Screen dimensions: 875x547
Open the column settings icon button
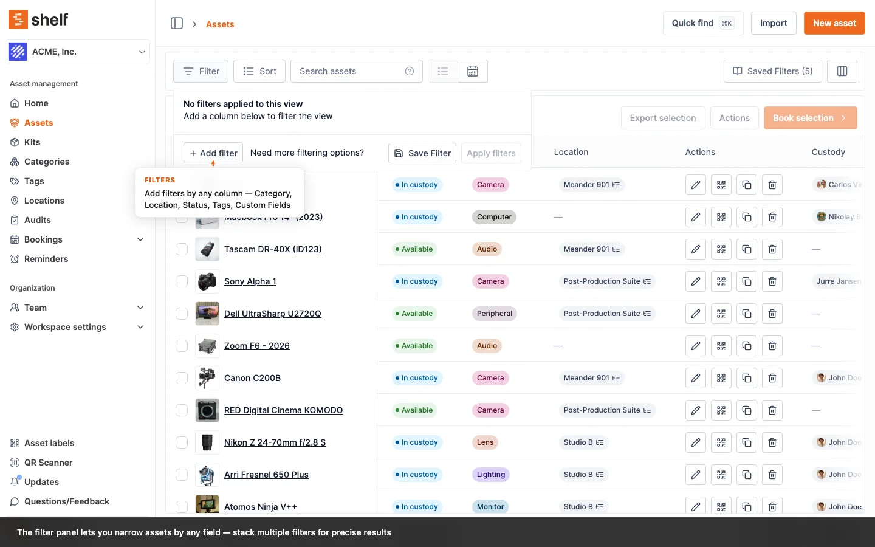point(842,71)
